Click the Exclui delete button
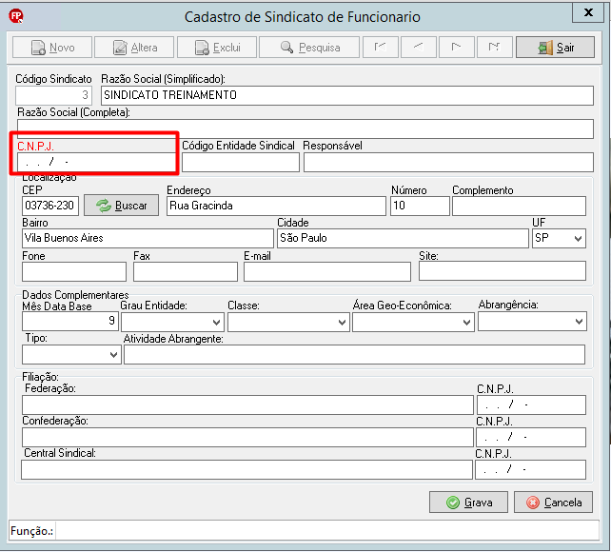The height and width of the screenshot is (552, 611). [x=217, y=48]
